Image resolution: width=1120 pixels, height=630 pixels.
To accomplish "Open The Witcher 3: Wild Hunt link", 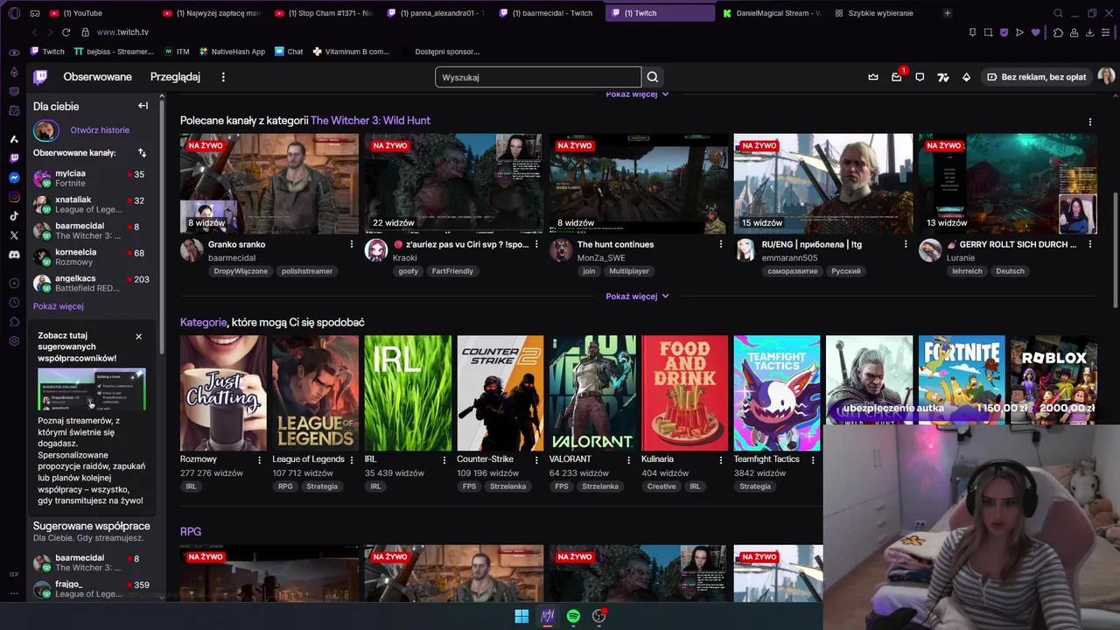I will (x=370, y=121).
